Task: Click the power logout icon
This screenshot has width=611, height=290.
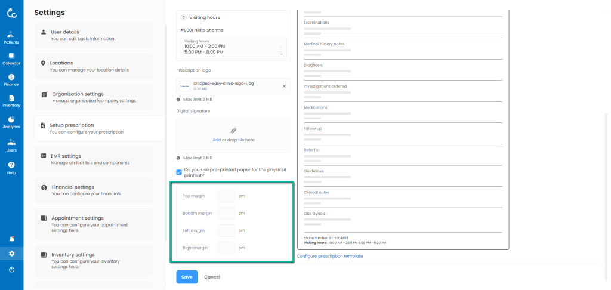Action: tap(11, 270)
